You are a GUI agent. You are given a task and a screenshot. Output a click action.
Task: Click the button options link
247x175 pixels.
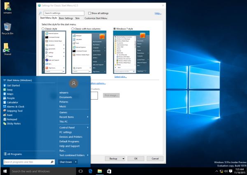[98, 83]
